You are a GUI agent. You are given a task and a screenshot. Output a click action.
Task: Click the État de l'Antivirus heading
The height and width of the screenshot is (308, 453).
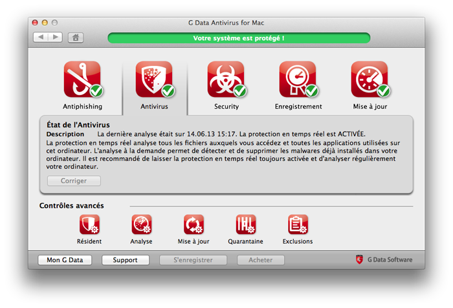pos(78,125)
